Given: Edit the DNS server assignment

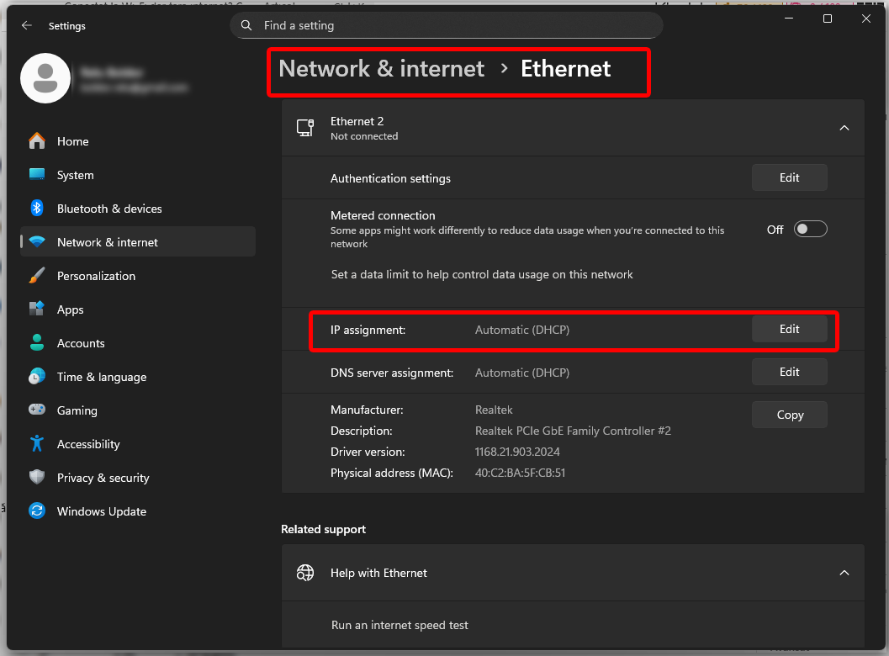Looking at the screenshot, I should click(789, 372).
